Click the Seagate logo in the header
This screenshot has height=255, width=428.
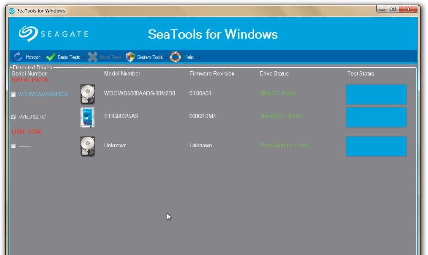(53, 34)
